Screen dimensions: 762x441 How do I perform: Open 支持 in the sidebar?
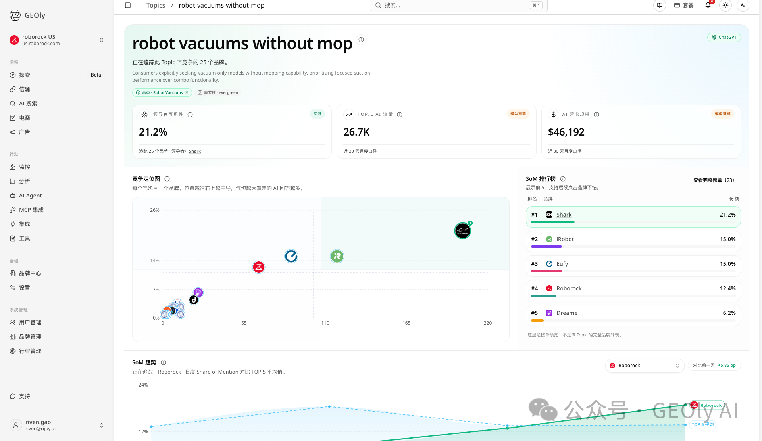coord(57,396)
